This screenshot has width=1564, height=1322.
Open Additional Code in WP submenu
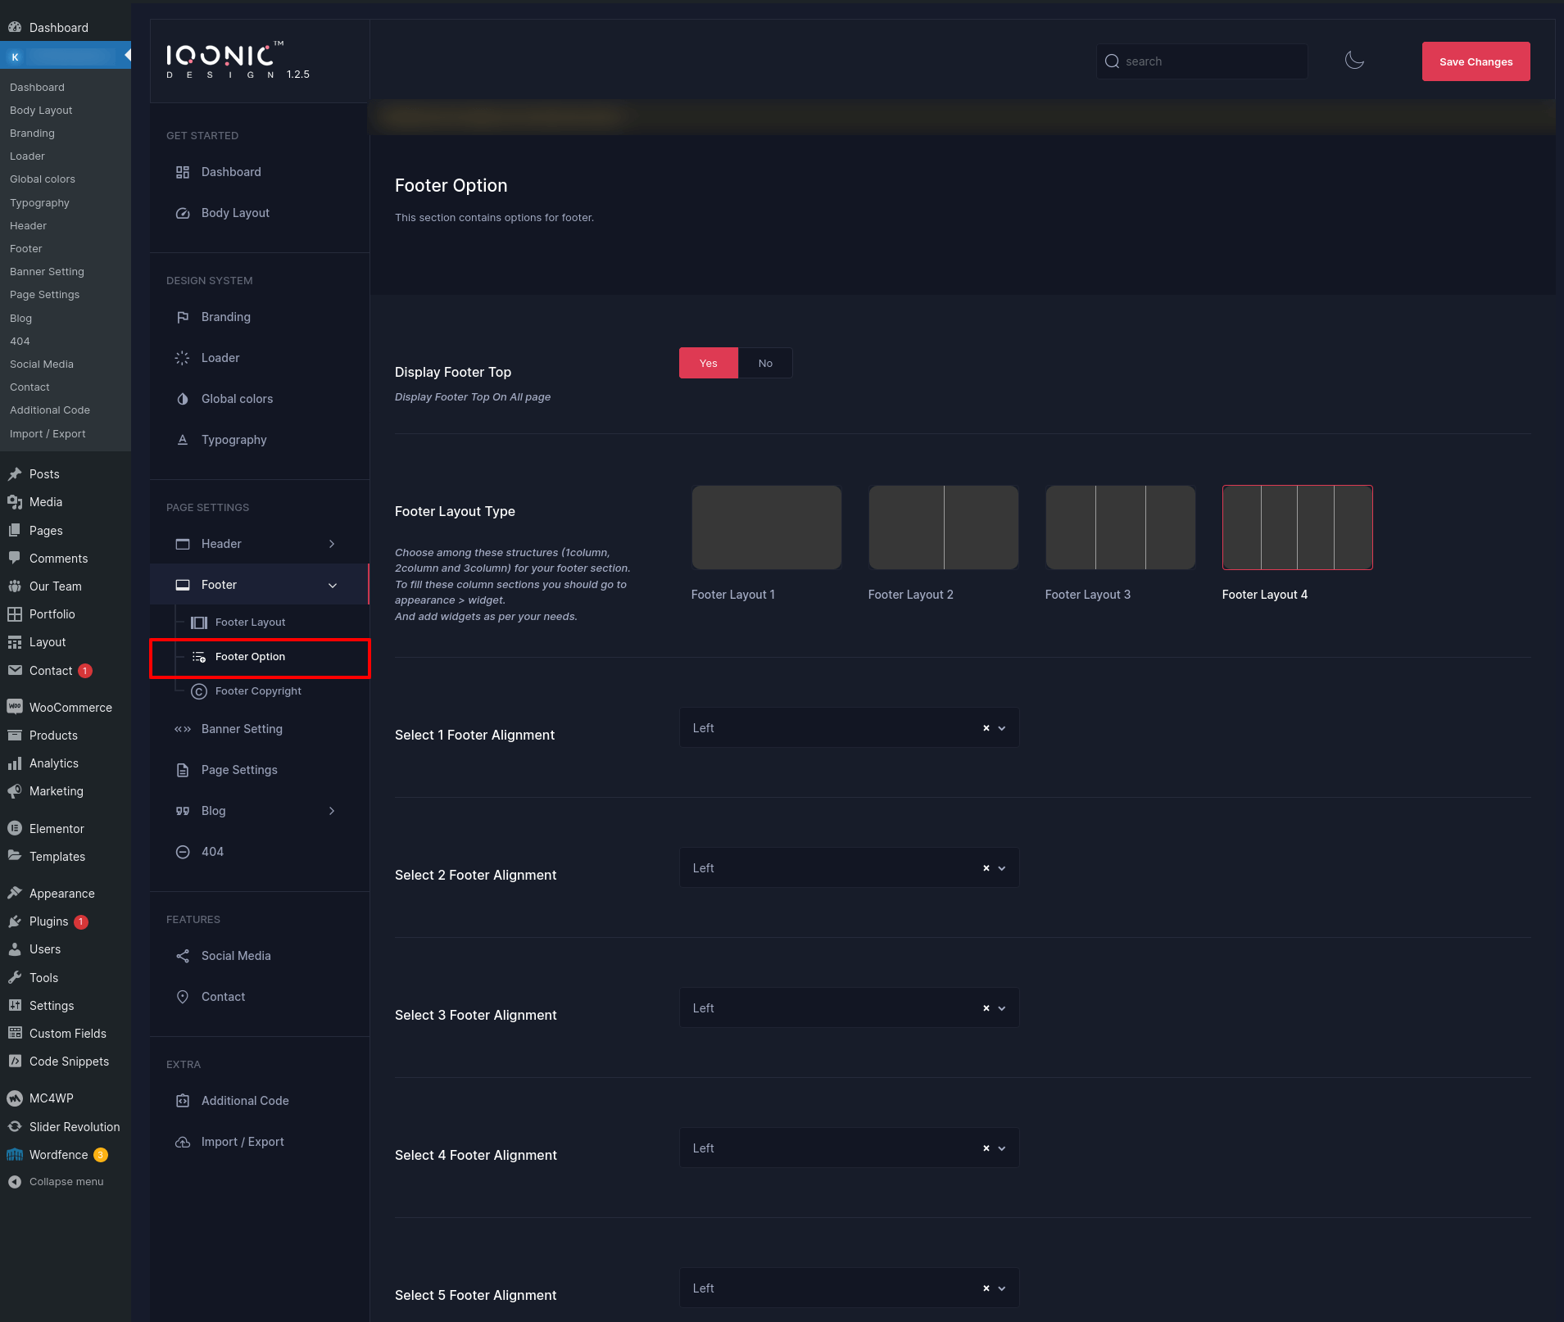pos(50,410)
